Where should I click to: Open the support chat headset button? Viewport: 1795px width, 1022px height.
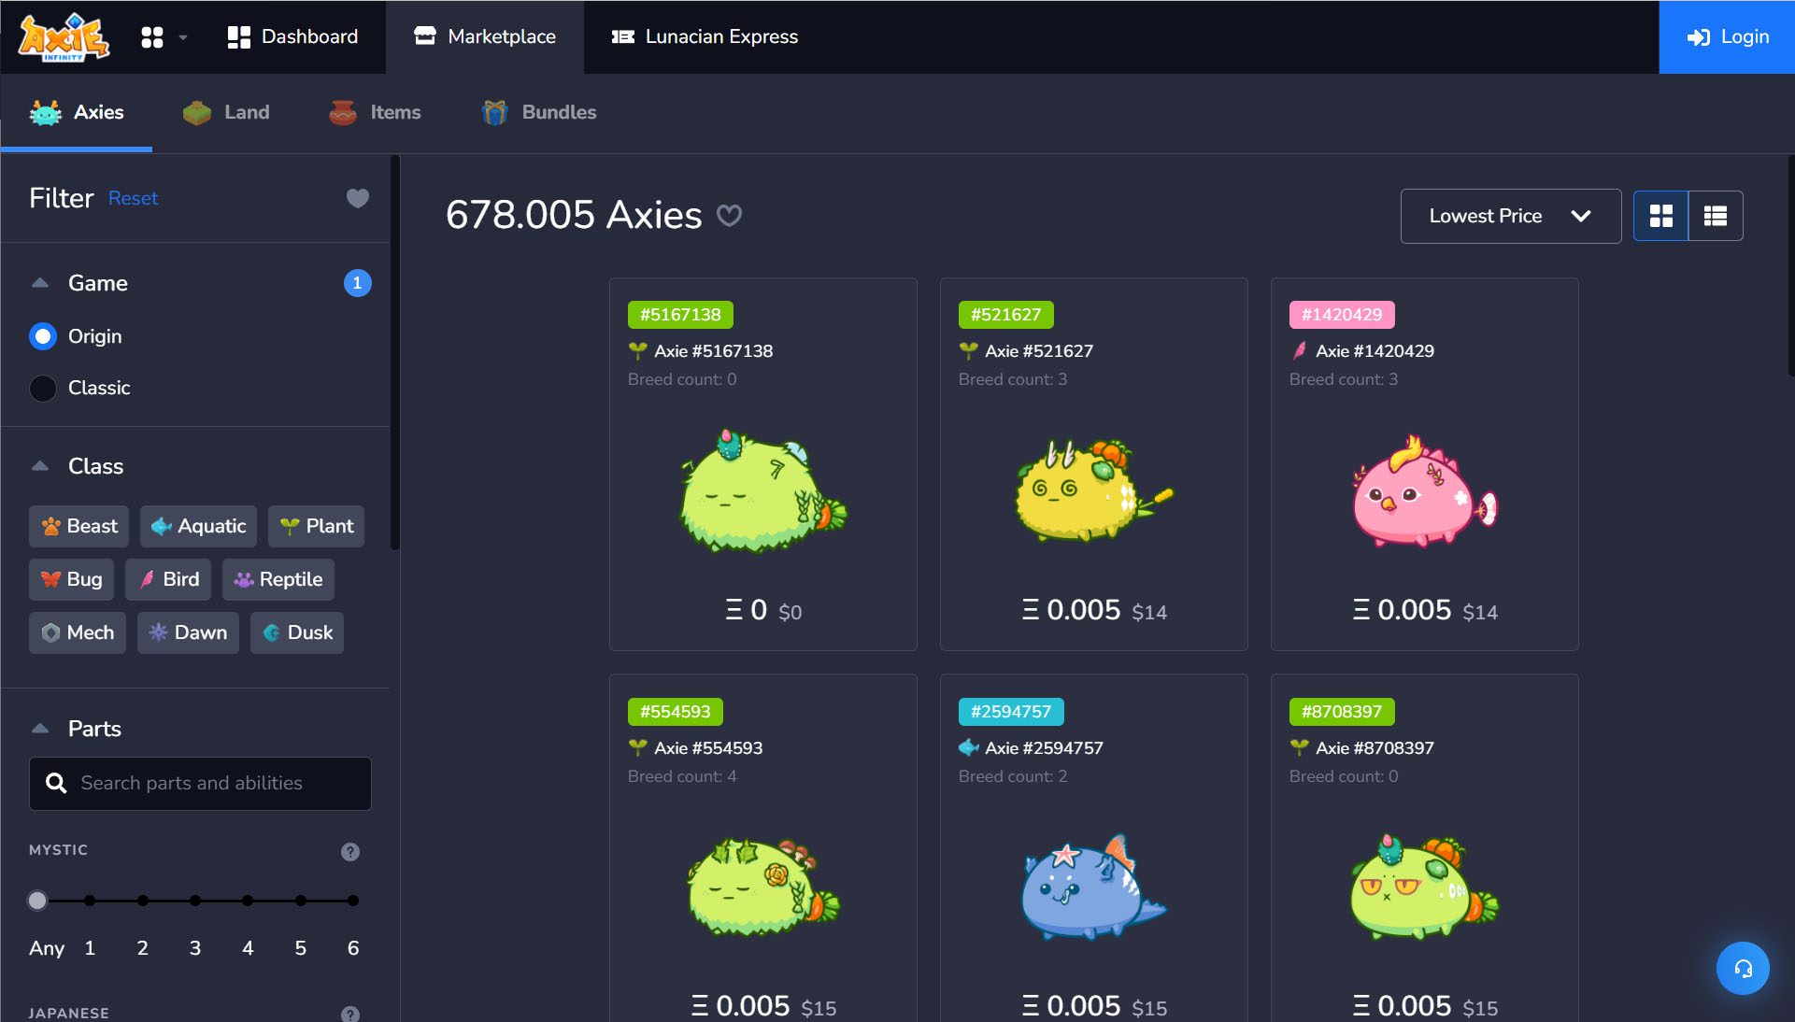tap(1743, 968)
